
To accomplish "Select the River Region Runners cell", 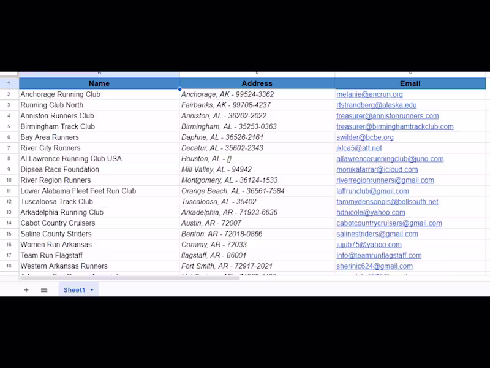I will click(x=99, y=180).
